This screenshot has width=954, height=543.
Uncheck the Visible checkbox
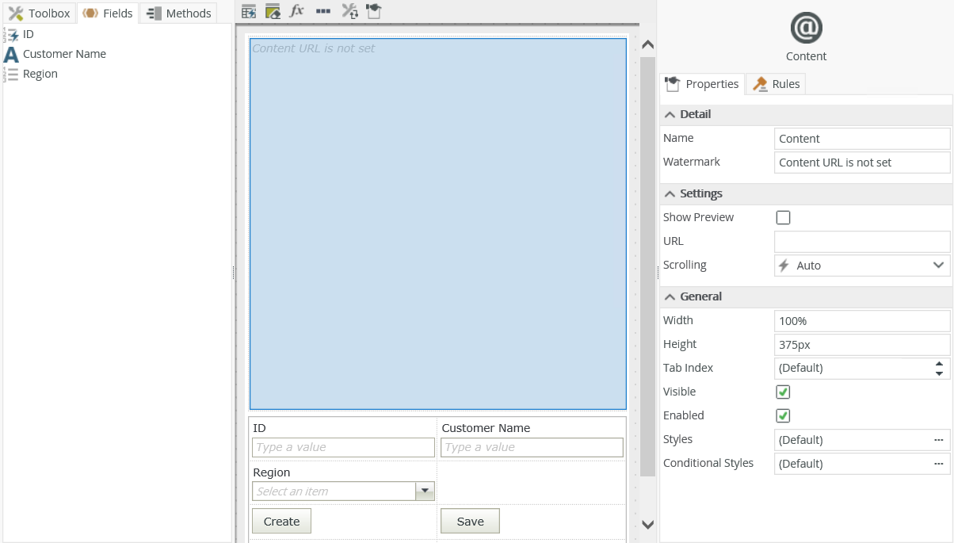783,392
